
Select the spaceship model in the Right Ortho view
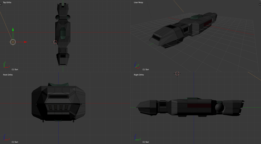coord(190,107)
